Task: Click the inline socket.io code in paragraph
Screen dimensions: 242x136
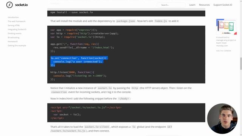Action: (x=105, y=88)
